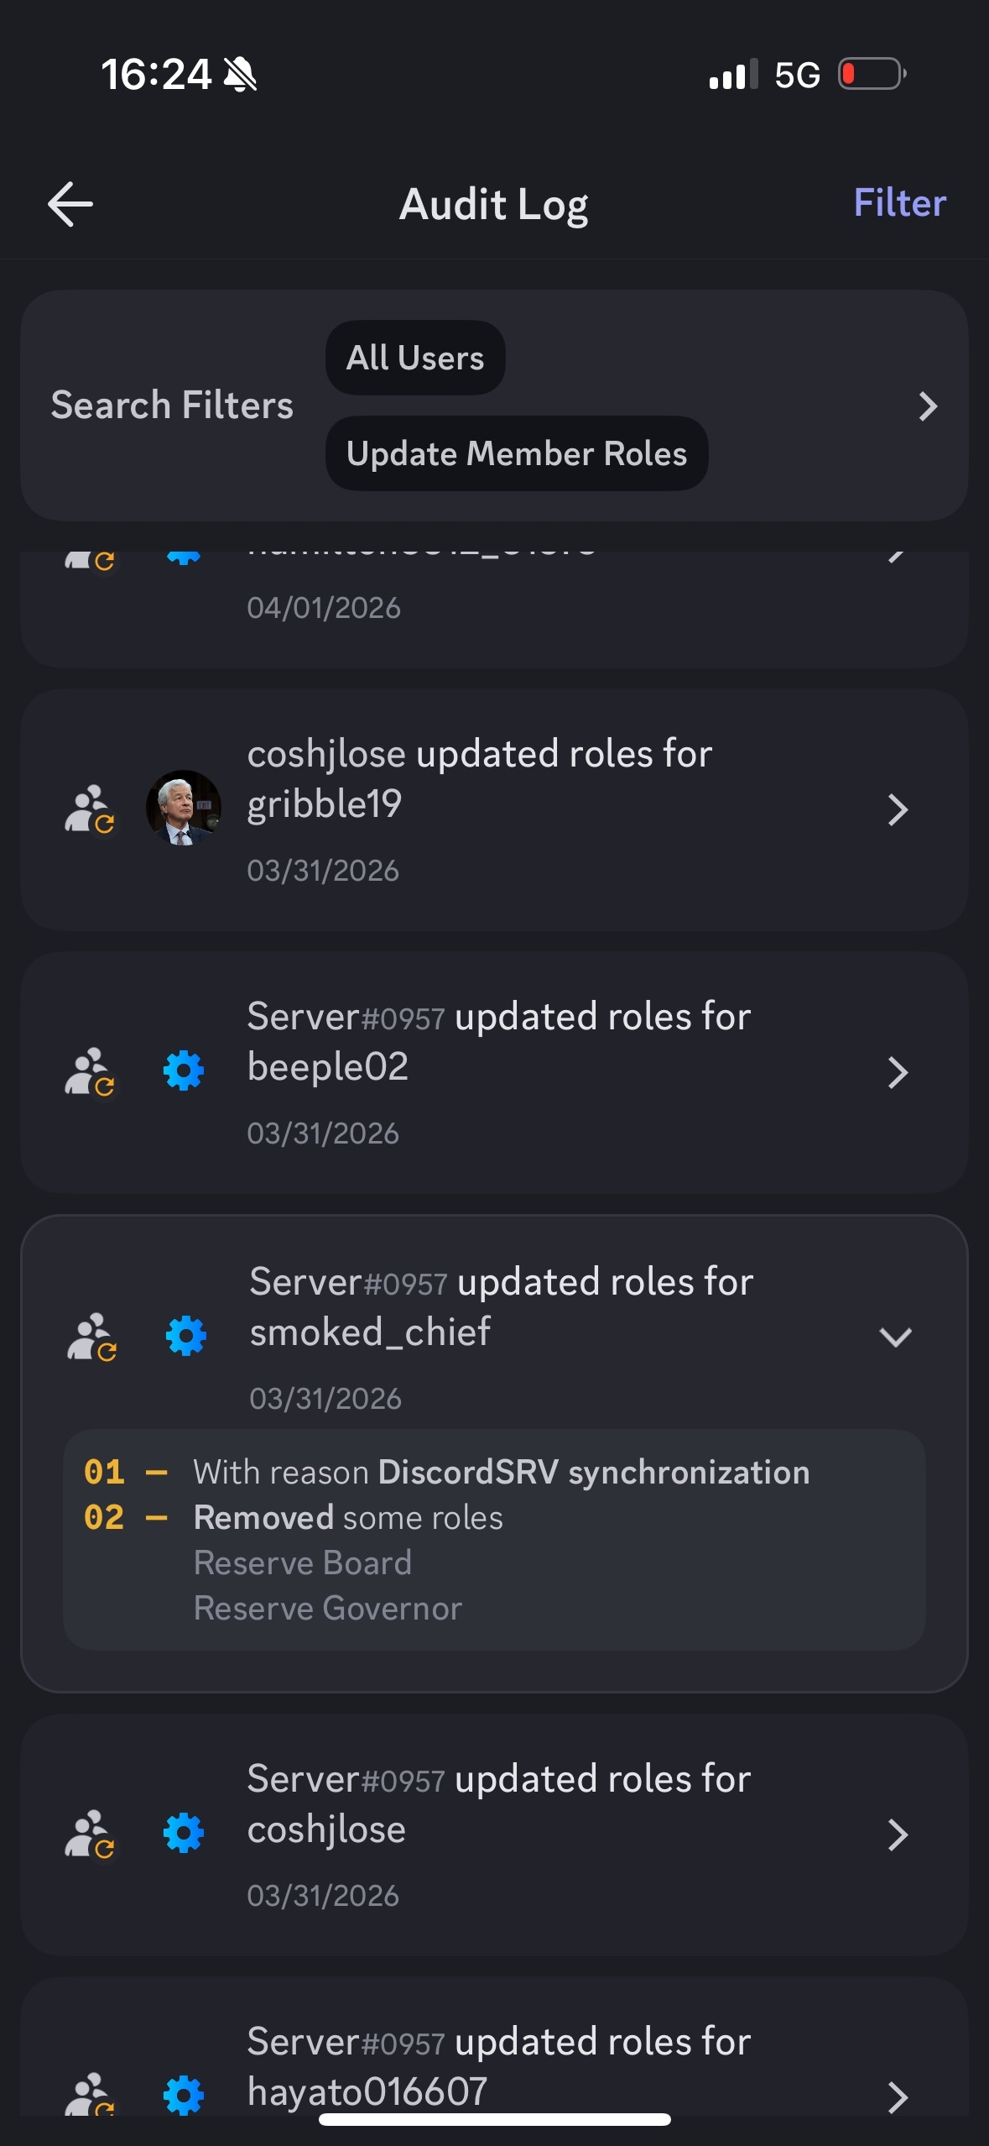Tap the gear avatar beside beeple02
The width and height of the screenshot is (989, 2146).
pyautogui.click(x=184, y=1071)
